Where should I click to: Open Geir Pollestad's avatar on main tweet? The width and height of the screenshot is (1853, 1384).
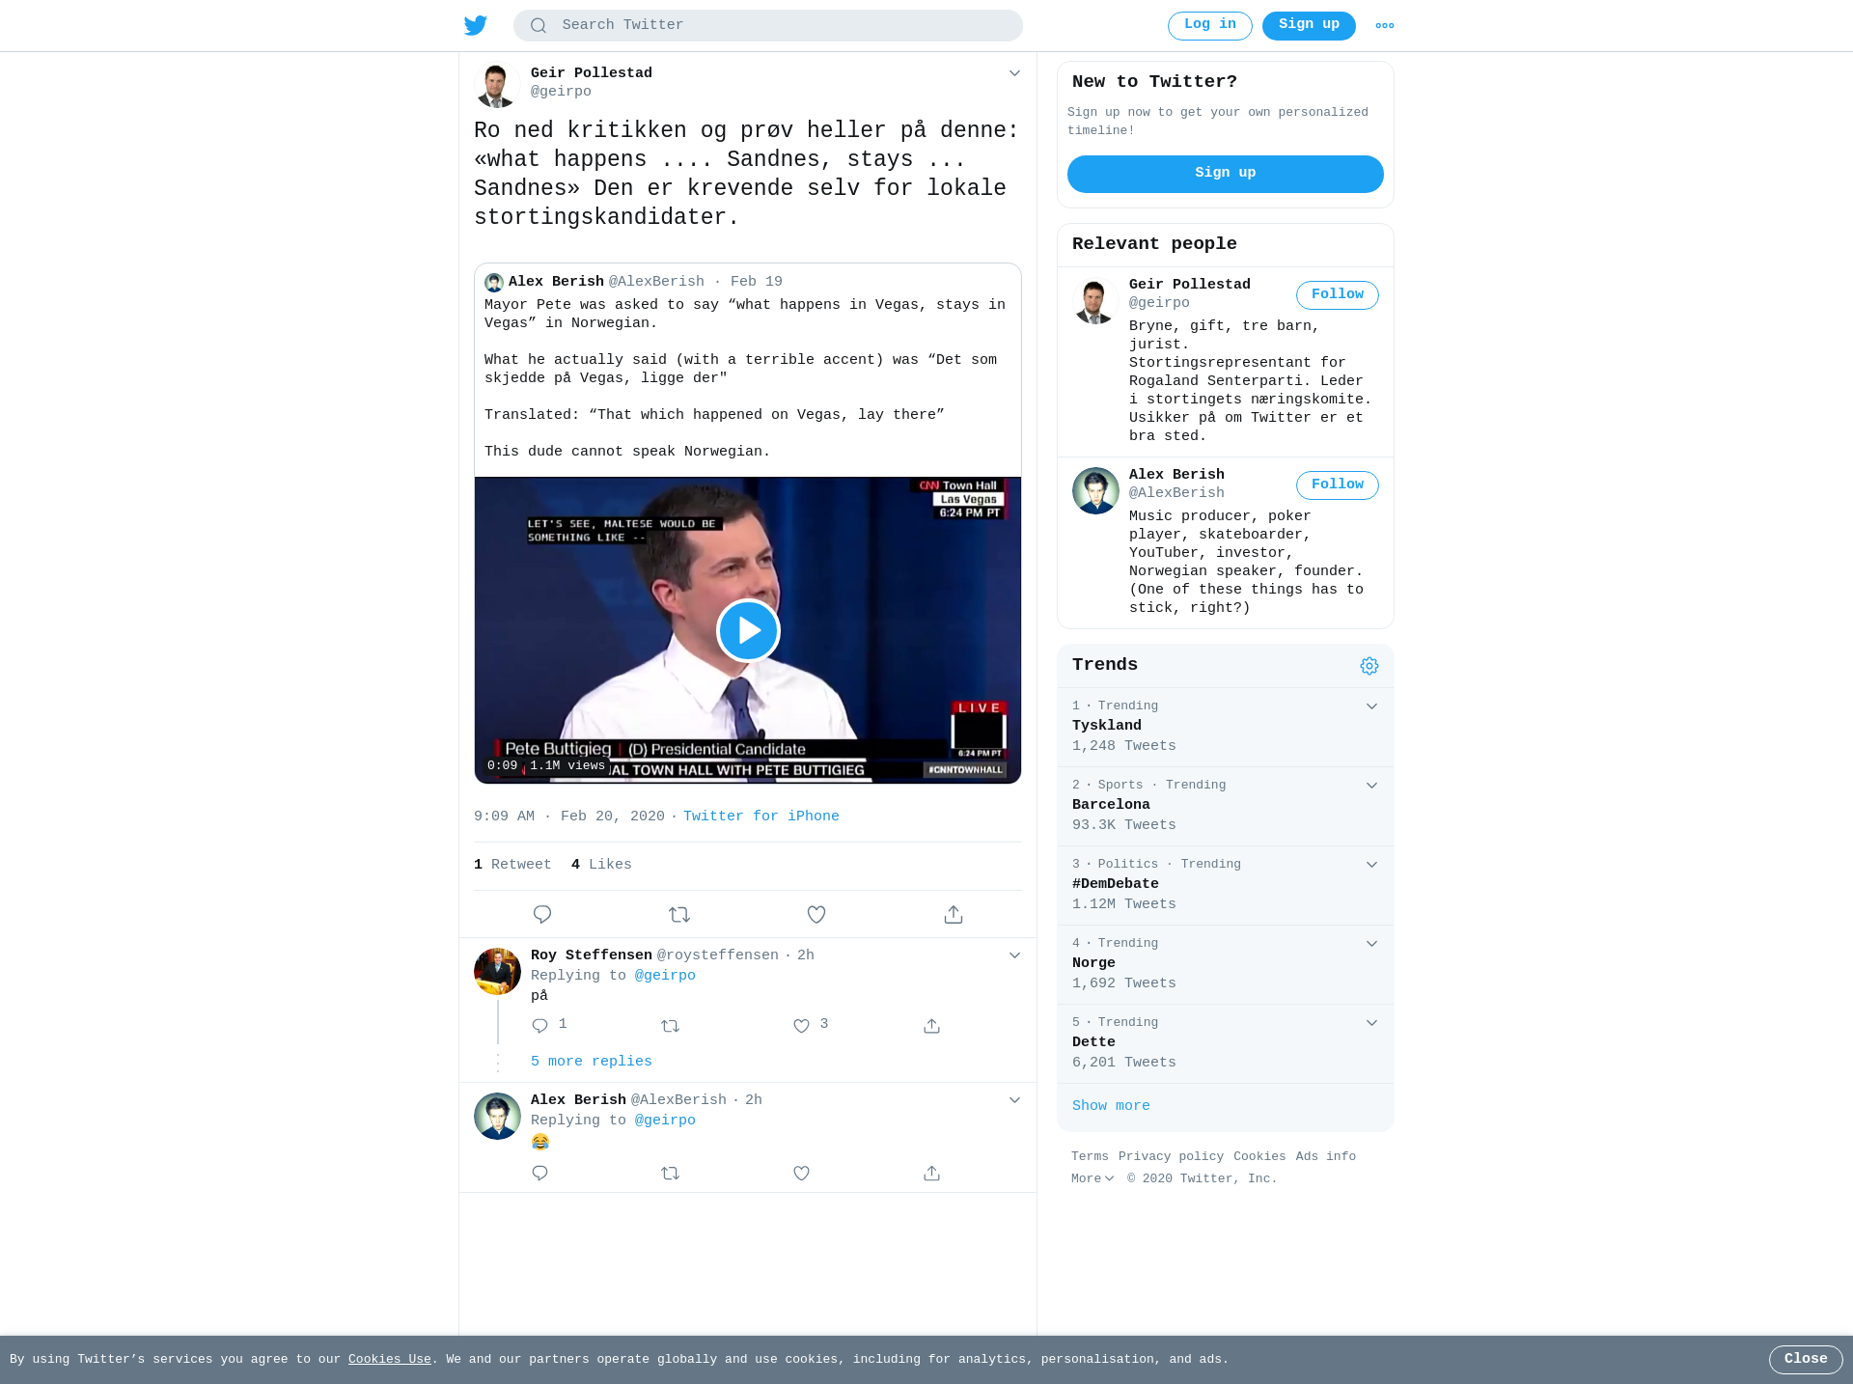[497, 85]
